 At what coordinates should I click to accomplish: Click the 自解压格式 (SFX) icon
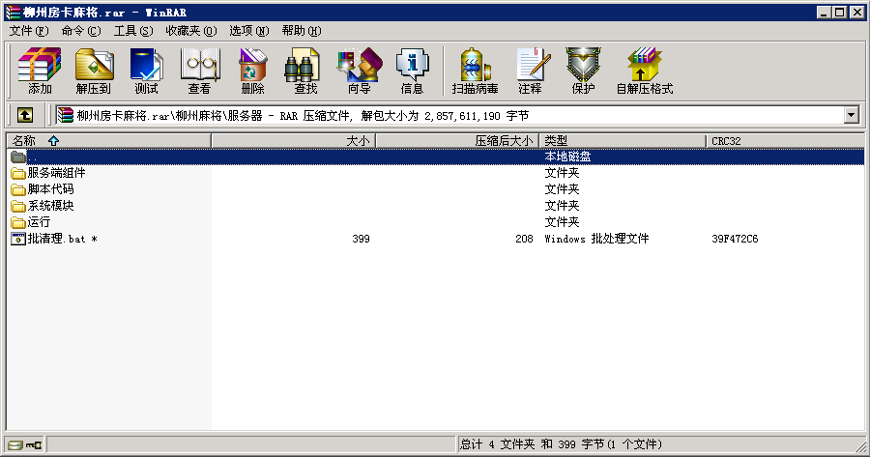click(644, 71)
